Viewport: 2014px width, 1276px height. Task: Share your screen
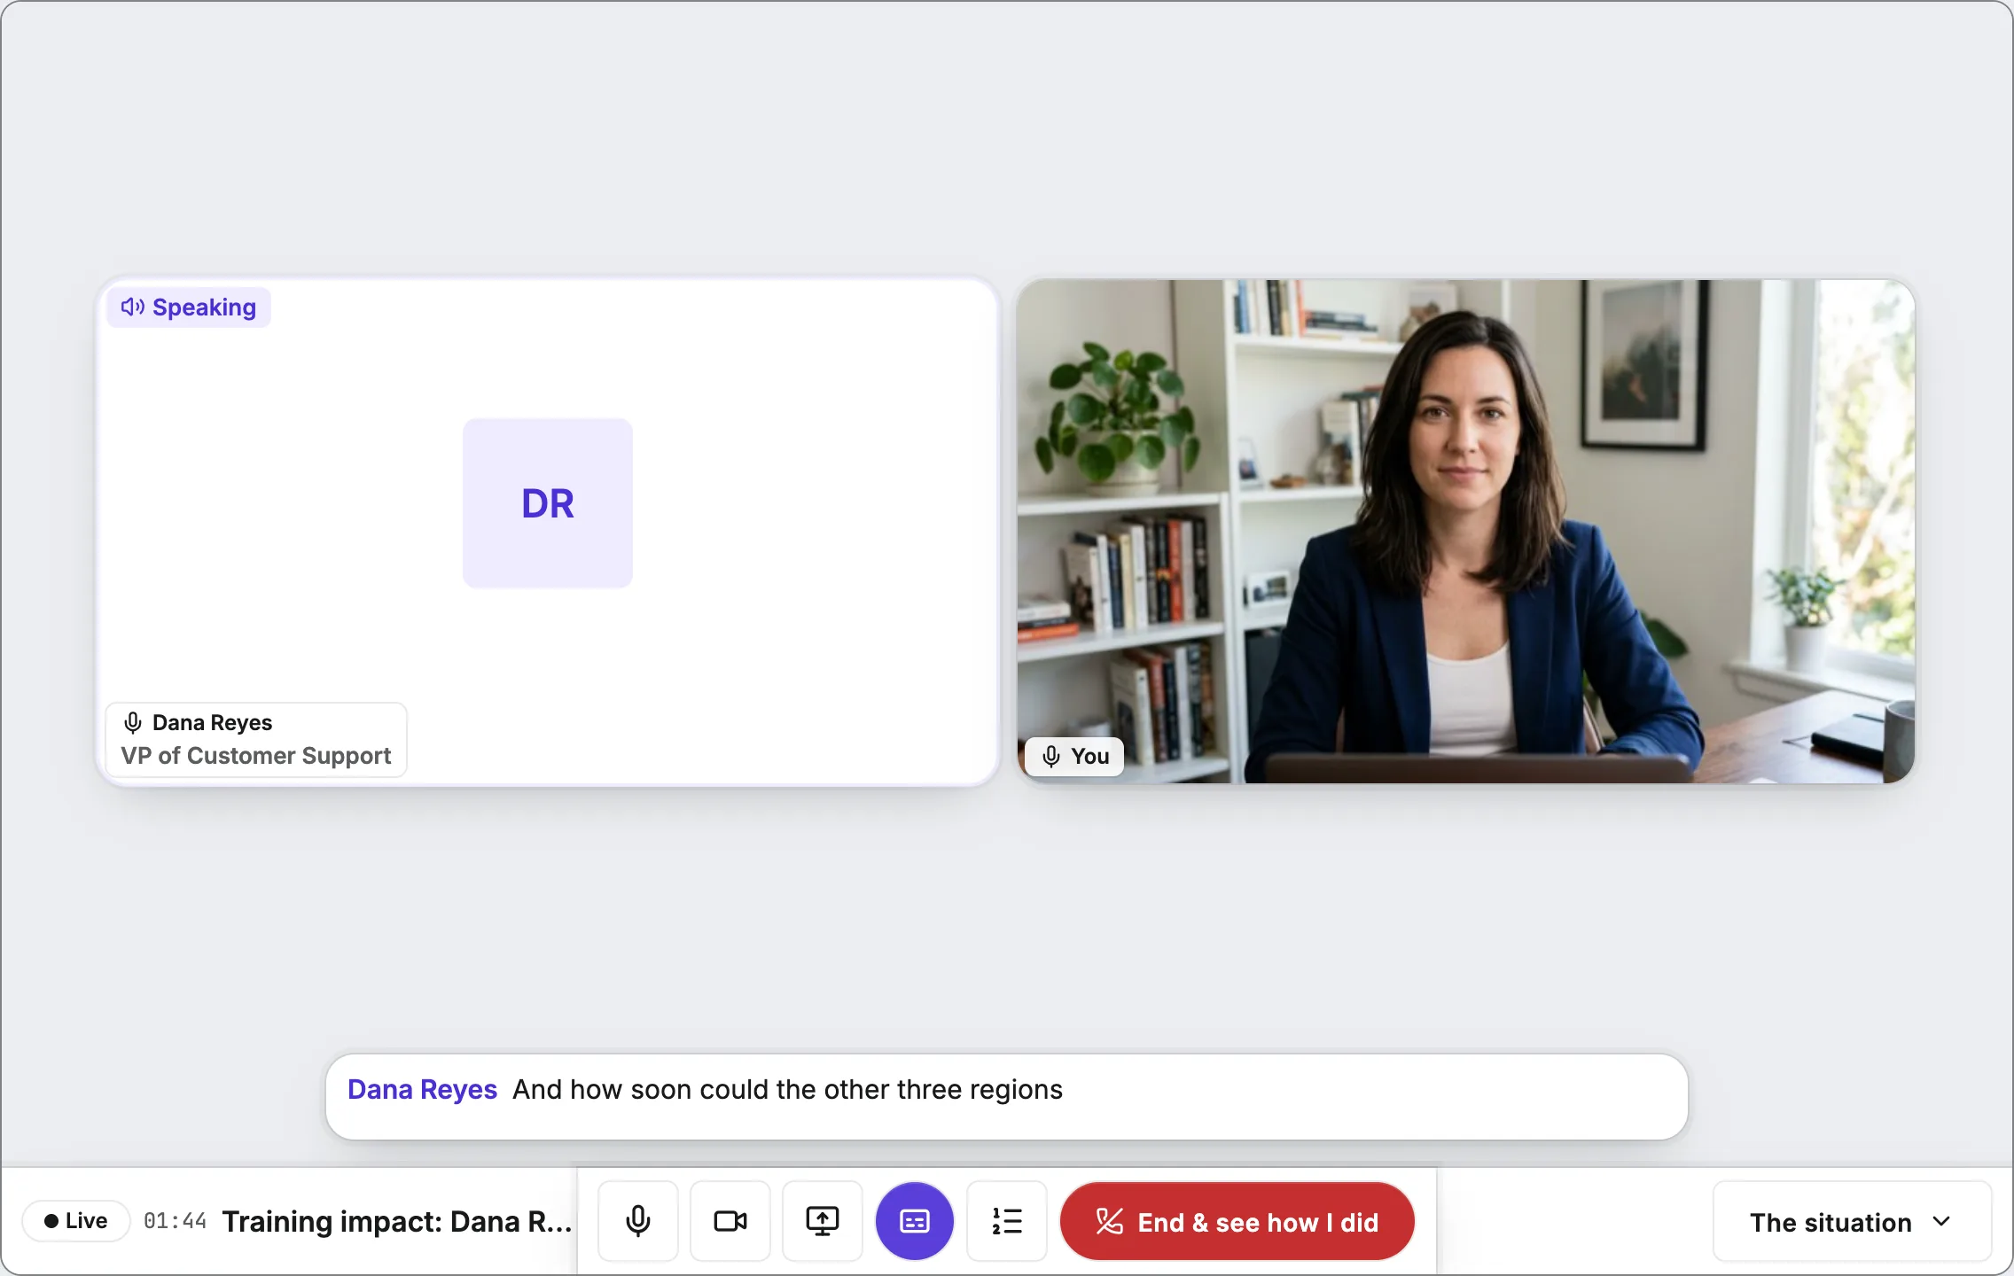coord(823,1221)
